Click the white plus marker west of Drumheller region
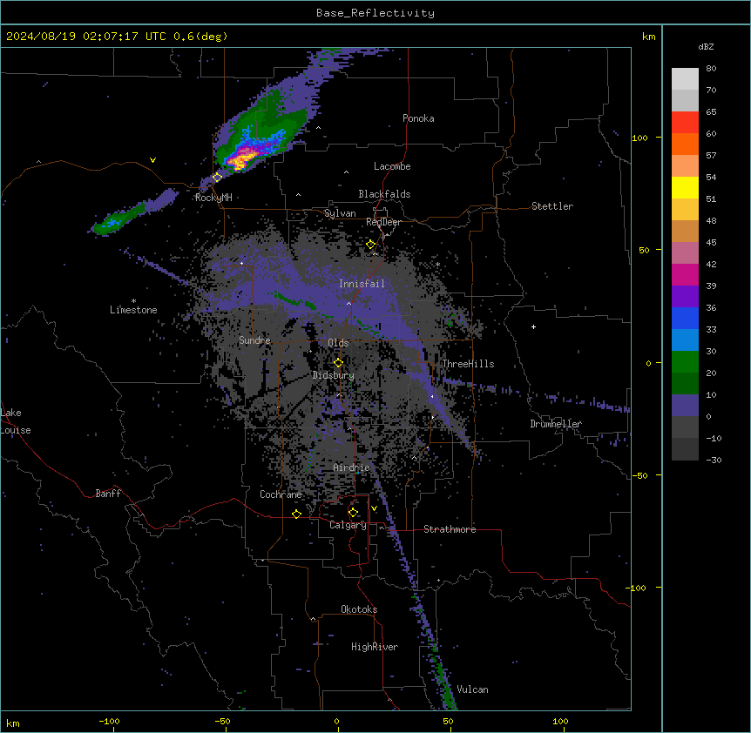This screenshot has height=733, width=751. [x=533, y=326]
